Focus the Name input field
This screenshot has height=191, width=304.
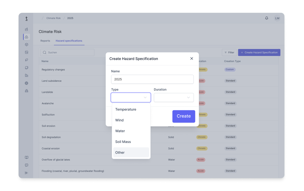tap(152, 79)
